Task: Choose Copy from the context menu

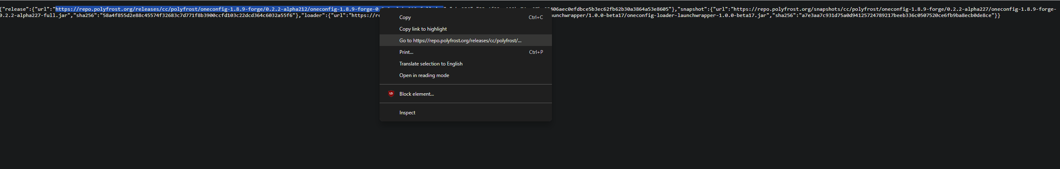Action: point(405,17)
